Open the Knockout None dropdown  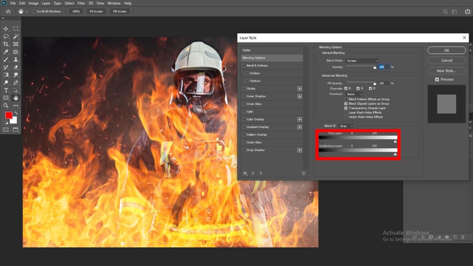tap(354, 94)
